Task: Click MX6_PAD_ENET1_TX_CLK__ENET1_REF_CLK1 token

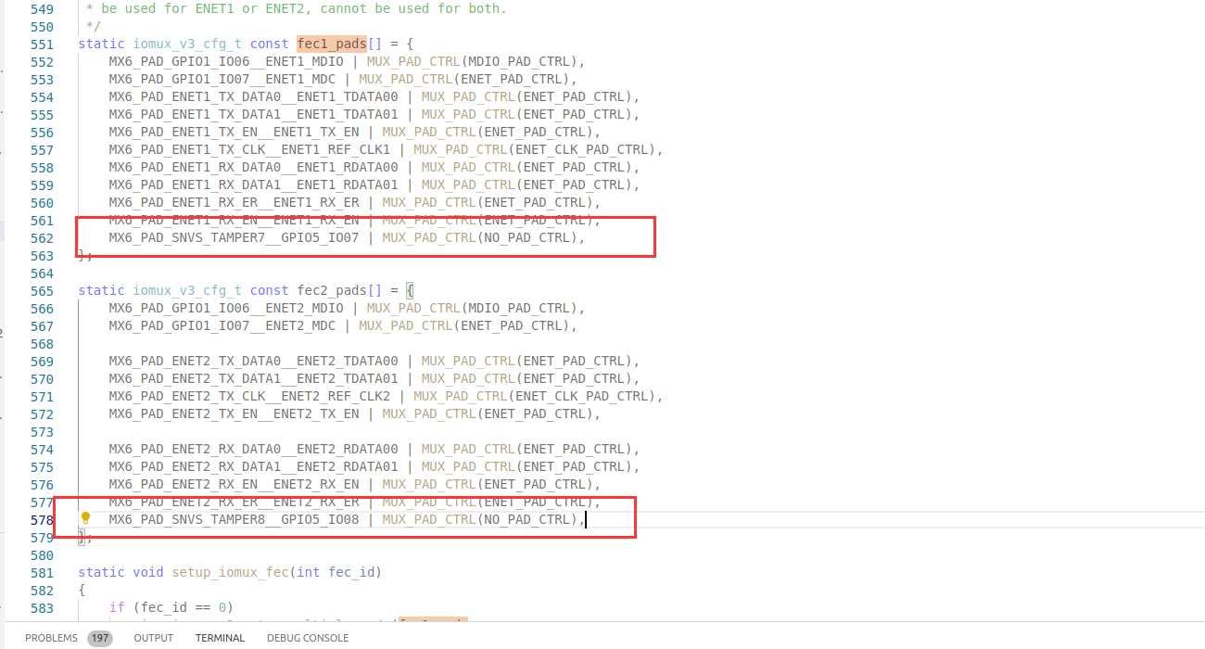Action: point(249,150)
